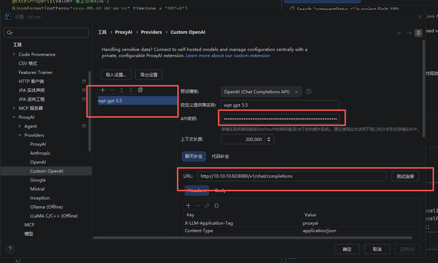Open Learn more about custom extension link
Screen dimensions: 438x263
pos(228,56)
